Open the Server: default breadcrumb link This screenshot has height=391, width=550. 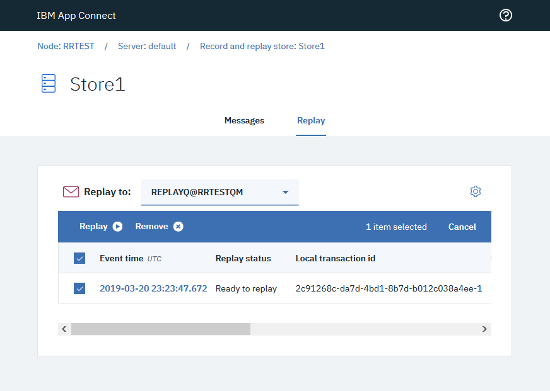pyautogui.click(x=147, y=46)
